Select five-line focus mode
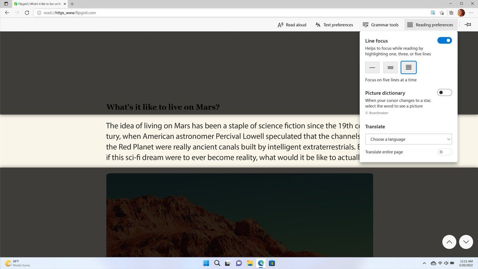 [x=408, y=67]
